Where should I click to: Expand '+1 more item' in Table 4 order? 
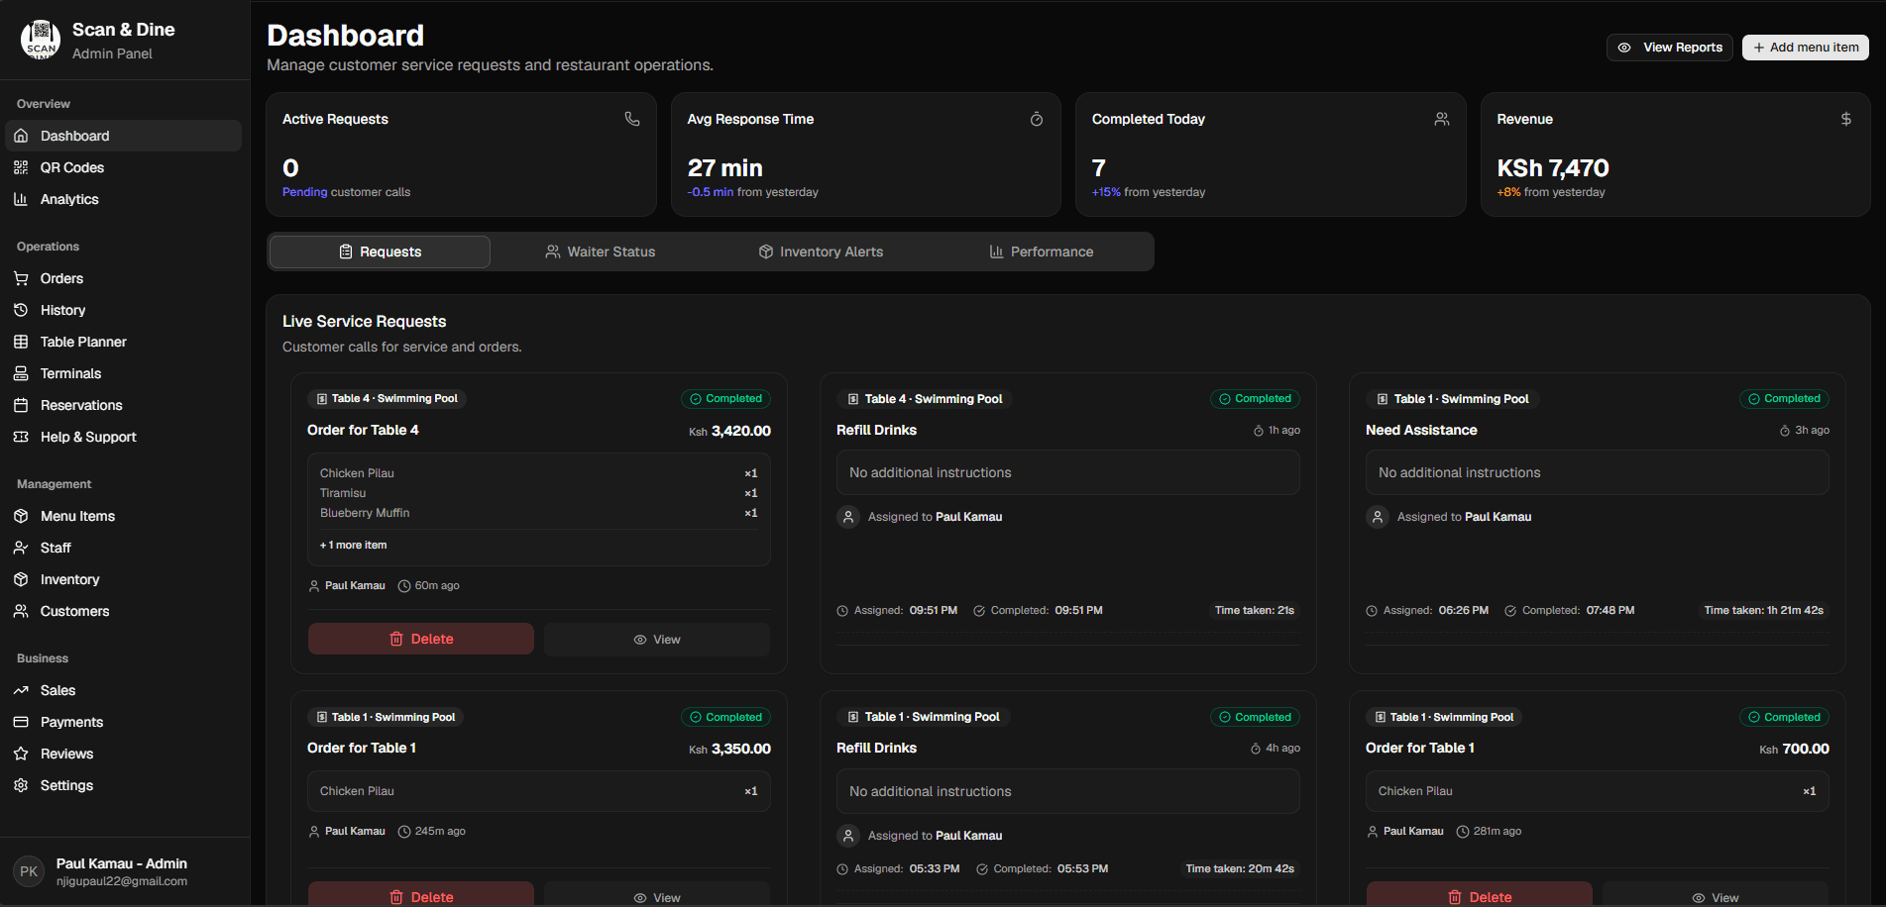click(x=353, y=546)
